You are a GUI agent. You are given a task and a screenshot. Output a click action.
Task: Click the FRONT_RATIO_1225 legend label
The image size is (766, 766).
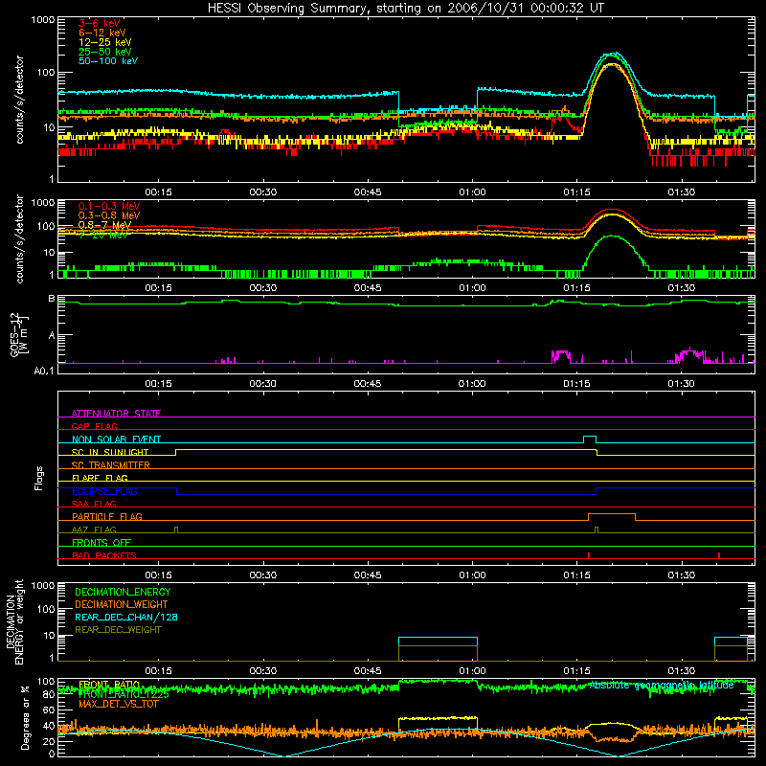click(x=124, y=694)
